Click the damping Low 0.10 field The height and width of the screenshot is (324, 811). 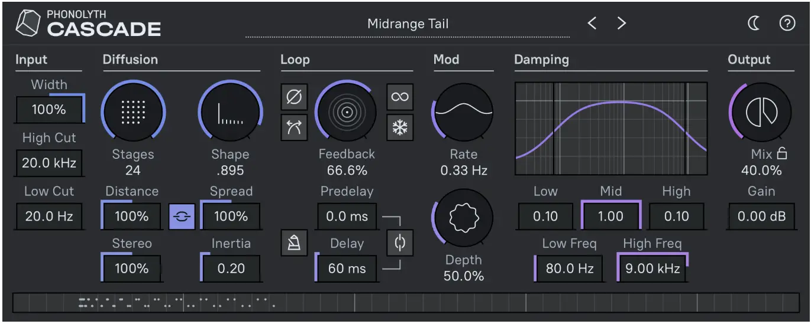pyautogui.click(x=545, y=216)
